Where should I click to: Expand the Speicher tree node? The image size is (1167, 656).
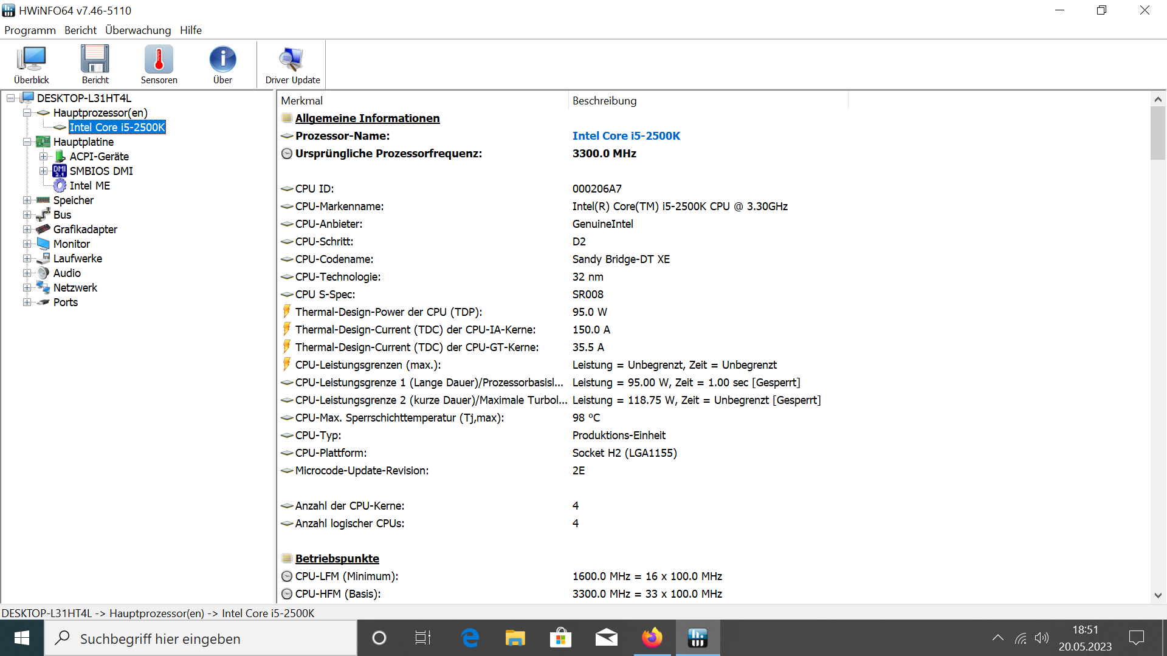click(27, 200)
